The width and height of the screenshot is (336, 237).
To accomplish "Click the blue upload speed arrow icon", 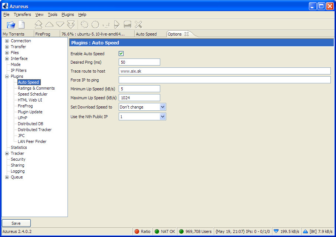I will click(x=306, y=231).
